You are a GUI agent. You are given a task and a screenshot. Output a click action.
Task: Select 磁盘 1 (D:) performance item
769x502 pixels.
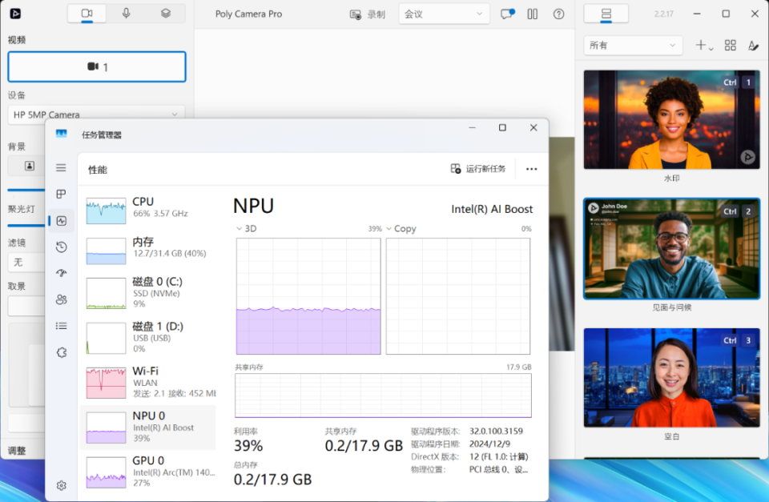click(148, 337)
